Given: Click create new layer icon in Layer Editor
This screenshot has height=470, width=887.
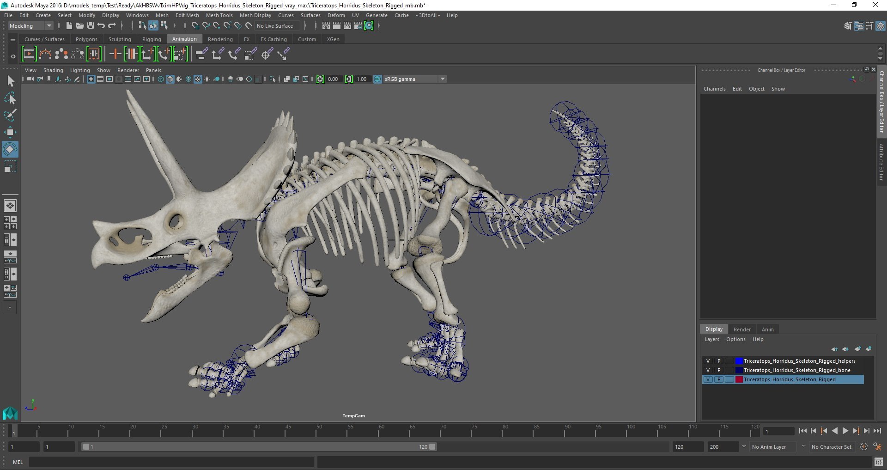Looking at the screenshot, I should (x=857, y=349).
